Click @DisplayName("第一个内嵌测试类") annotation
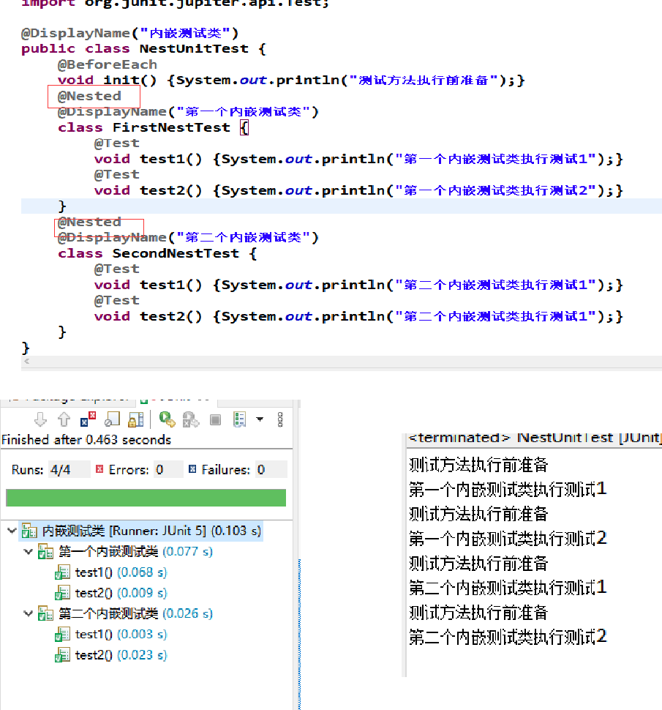Screen dimensions: 662x710 [x=188, y=111]
